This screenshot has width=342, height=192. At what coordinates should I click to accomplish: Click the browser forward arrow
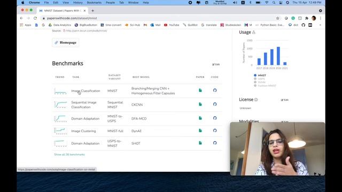[28, 18]
